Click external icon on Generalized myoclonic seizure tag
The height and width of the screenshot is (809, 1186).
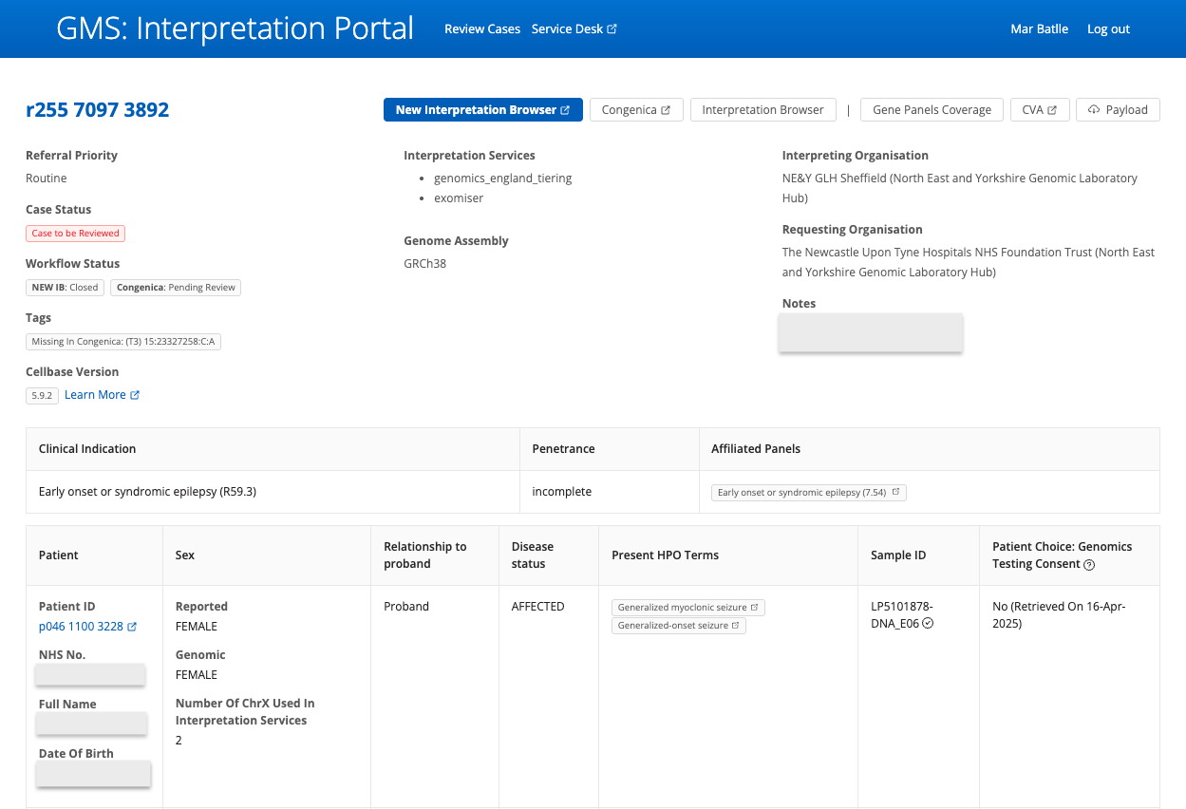click(x=754, y=607)
